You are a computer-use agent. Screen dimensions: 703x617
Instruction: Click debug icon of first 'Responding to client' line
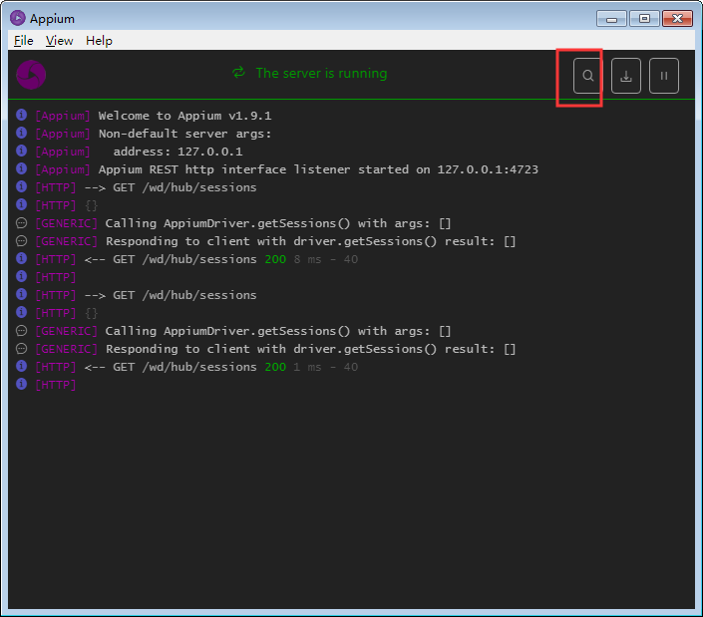[x=21, y=241]
